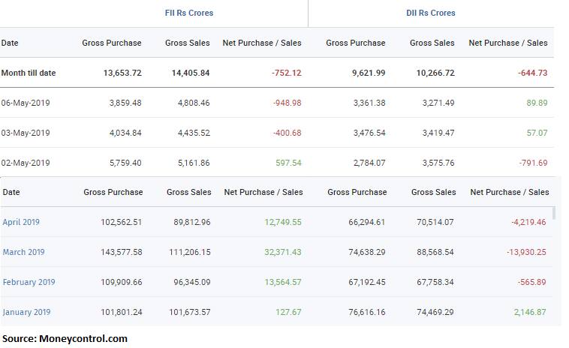
Task: Click the Source: Moneycontrol.com caption
Action: [65, 338]
